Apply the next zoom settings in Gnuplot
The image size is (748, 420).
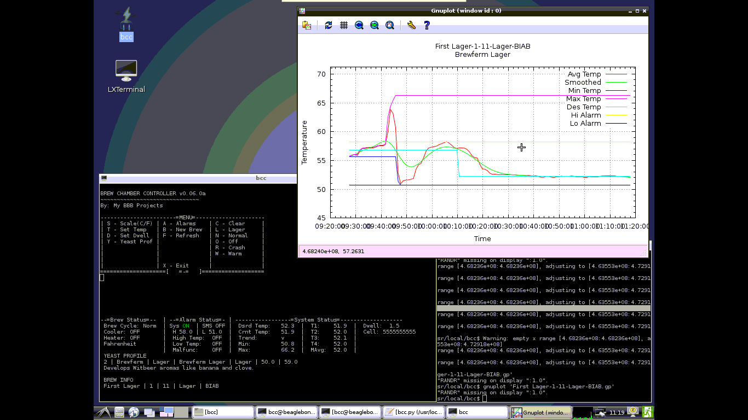[x=375, y=25]
